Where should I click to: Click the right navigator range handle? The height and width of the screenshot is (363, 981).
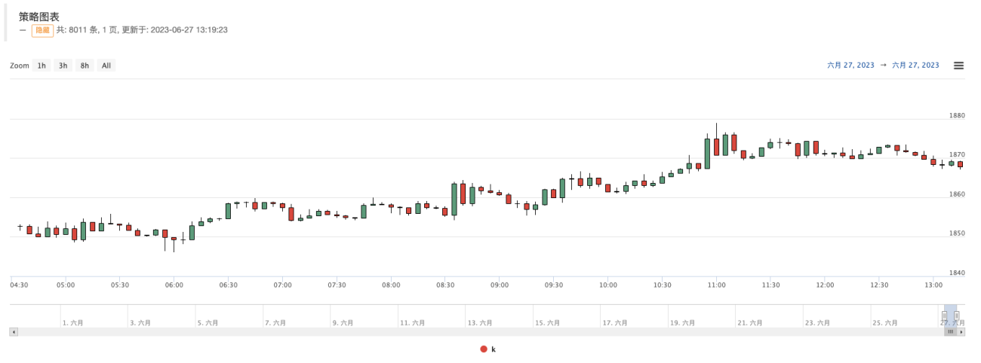point(956,316)
